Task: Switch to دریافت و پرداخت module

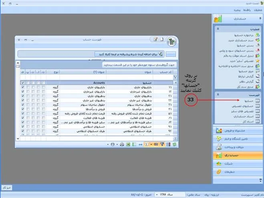Action: click(x=238, y=147)
